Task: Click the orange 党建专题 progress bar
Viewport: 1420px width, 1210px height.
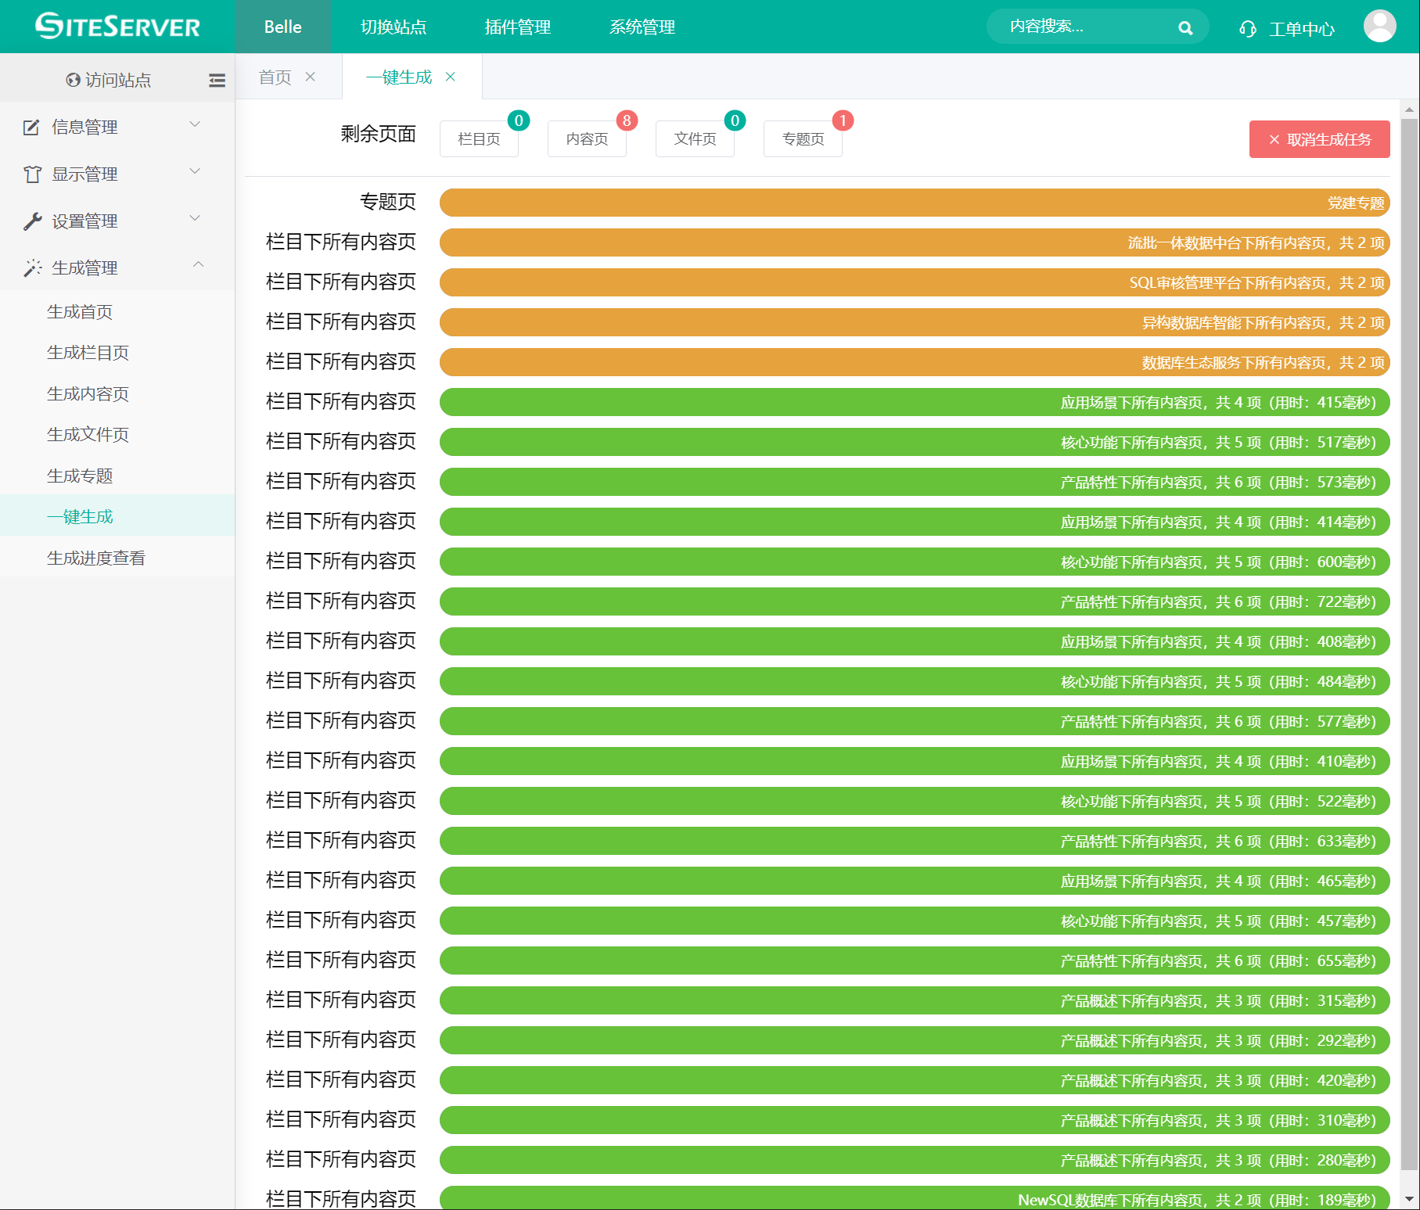Action: pyautogui.click(x=914, y=203)
